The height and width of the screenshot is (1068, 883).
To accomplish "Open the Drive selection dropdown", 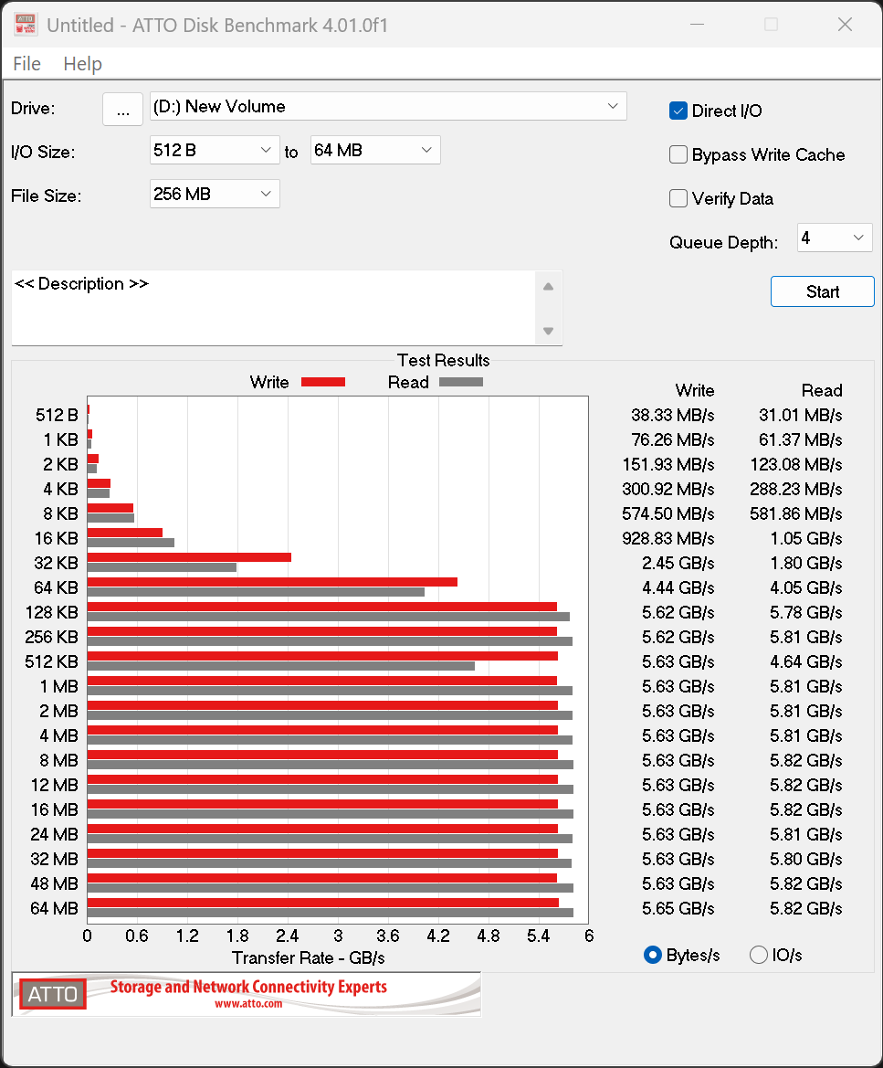I will [388, 106].
